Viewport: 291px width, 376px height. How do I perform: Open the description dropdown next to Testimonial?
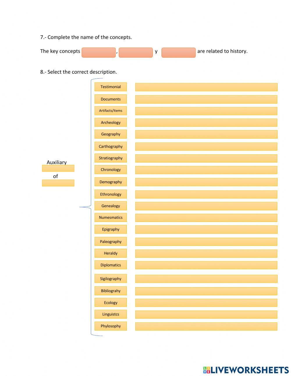[206, 87]
